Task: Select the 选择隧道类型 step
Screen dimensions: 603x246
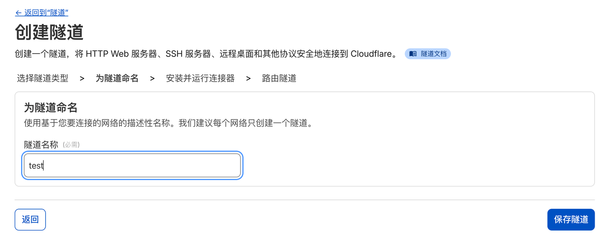Action: point(42,78)
